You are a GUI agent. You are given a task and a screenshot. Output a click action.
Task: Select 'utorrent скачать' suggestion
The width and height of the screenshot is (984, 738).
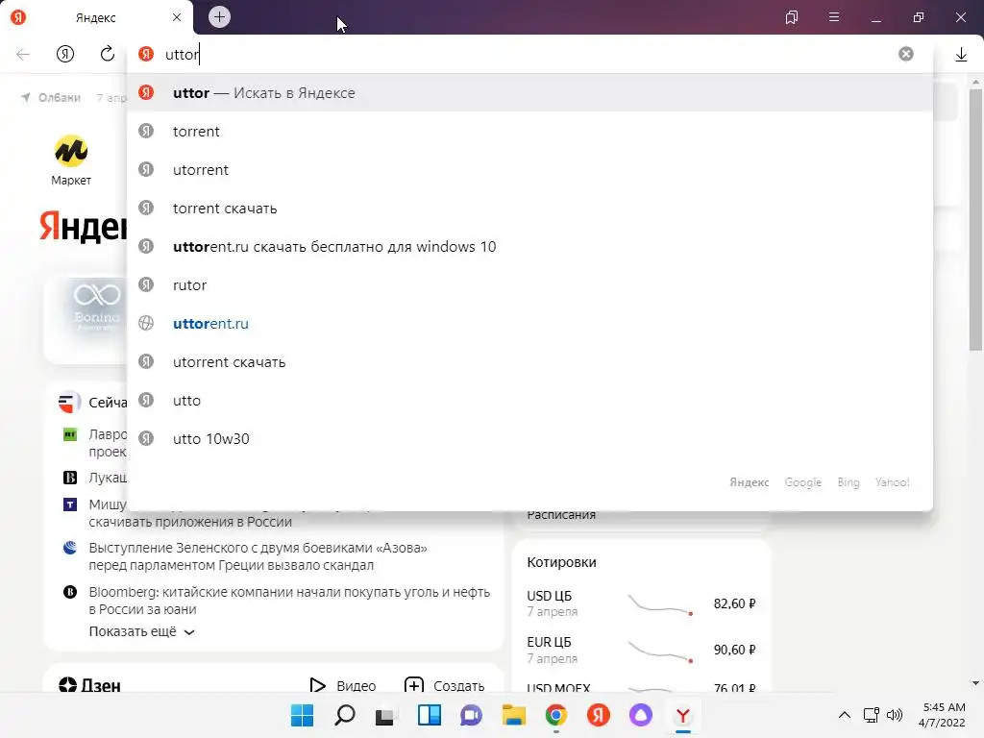click(529, 362)
